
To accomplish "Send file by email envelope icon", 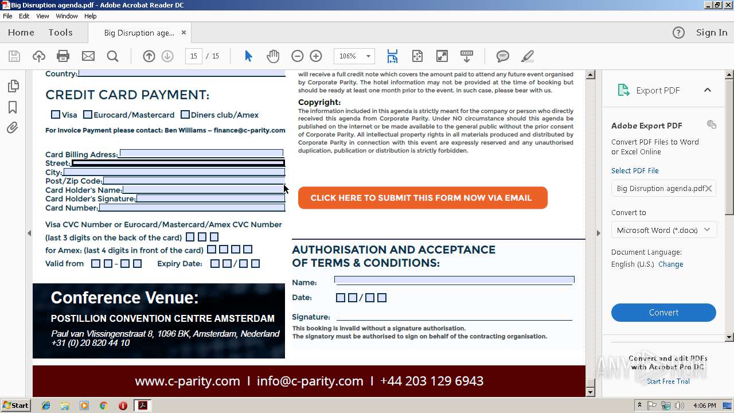I will click(88, 56).
